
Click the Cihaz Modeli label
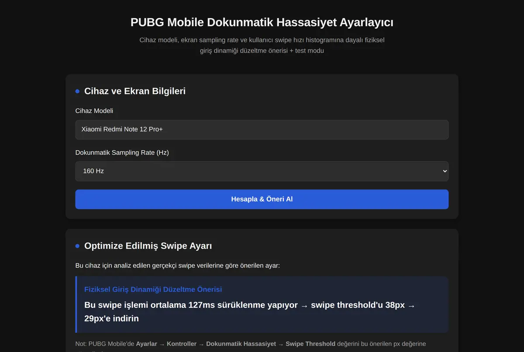pos(94,111)
